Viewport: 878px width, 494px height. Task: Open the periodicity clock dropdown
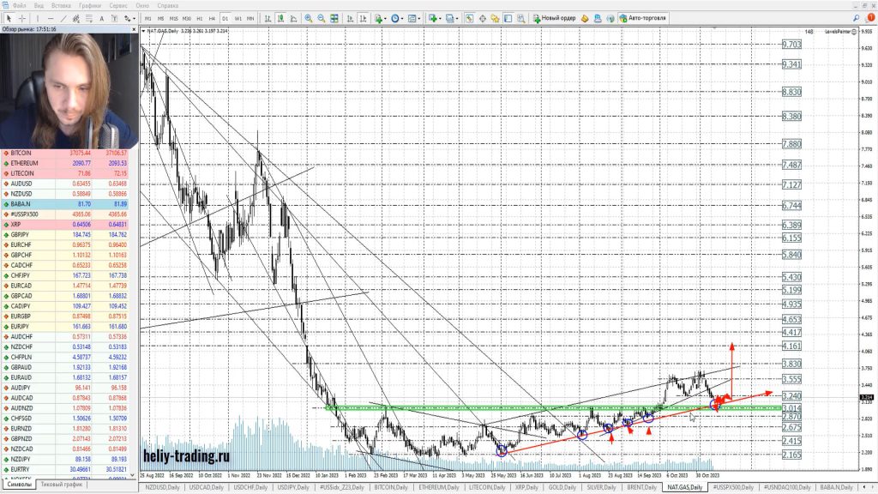tap(405, 18)
